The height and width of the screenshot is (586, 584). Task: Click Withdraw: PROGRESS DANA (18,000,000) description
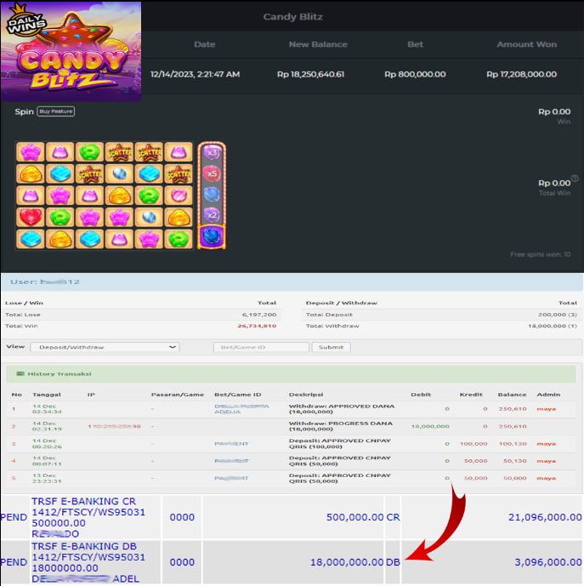(341, 426)
